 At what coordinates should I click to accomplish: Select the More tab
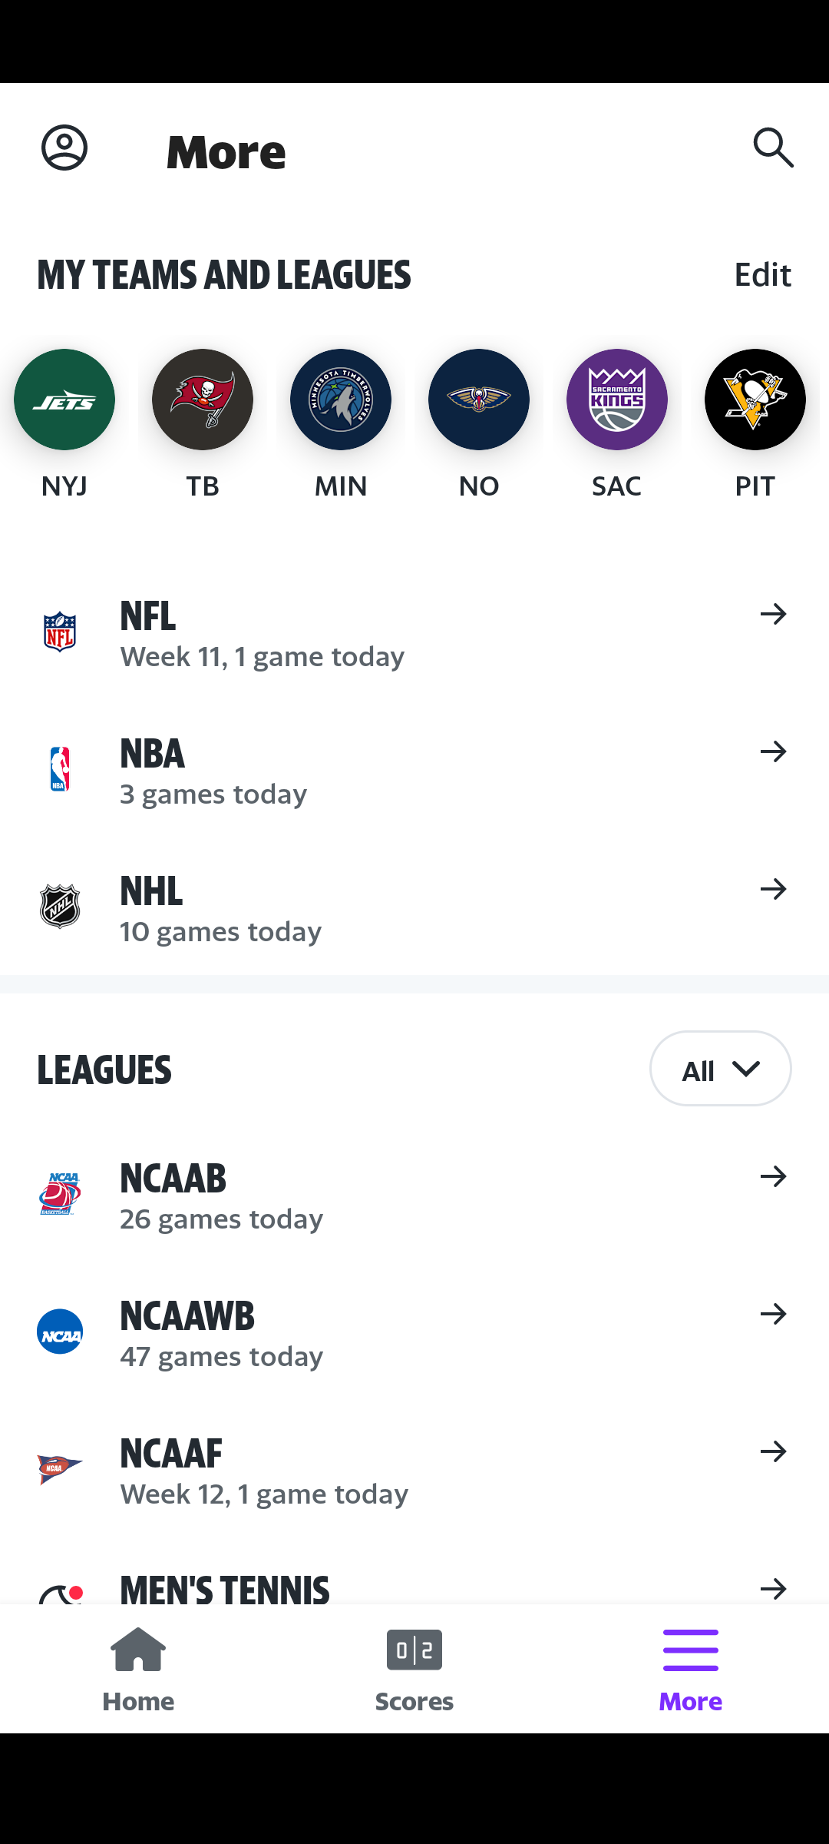click(691, 1669)
